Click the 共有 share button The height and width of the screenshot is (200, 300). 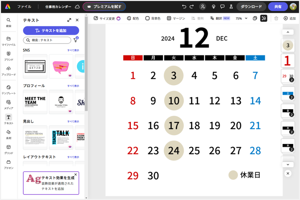[x=278, y=7]
